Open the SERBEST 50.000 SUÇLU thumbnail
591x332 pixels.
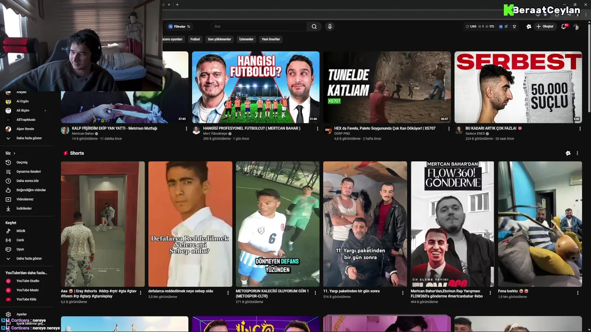pos(518,87)
